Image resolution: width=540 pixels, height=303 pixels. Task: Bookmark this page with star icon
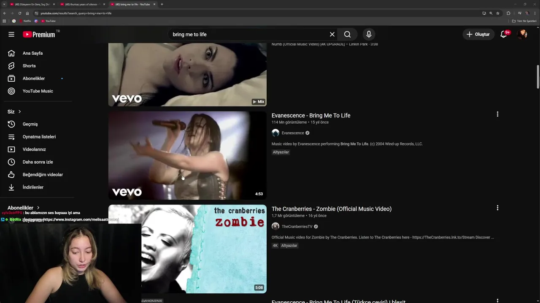(x=498, y=13)
